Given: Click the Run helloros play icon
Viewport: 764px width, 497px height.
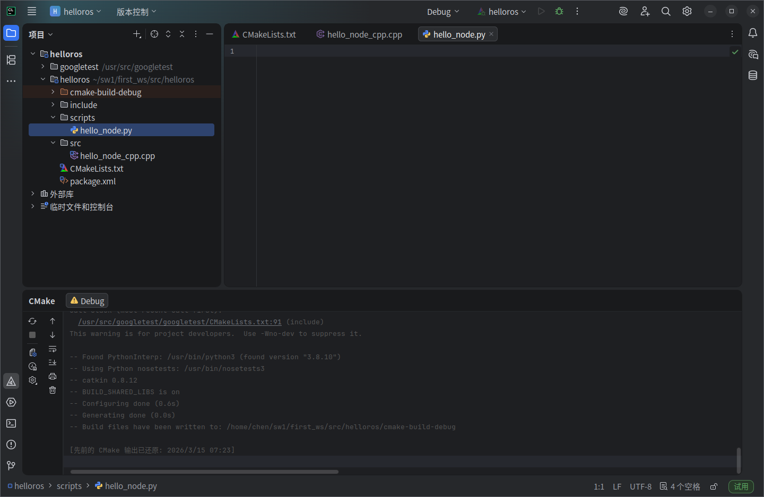Looking at the screenshot, I should point(541,11).
